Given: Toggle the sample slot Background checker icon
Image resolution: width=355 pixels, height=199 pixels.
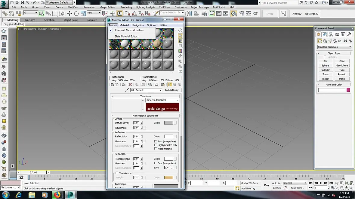Looking at the screenshot, I should tap(180, 41).
